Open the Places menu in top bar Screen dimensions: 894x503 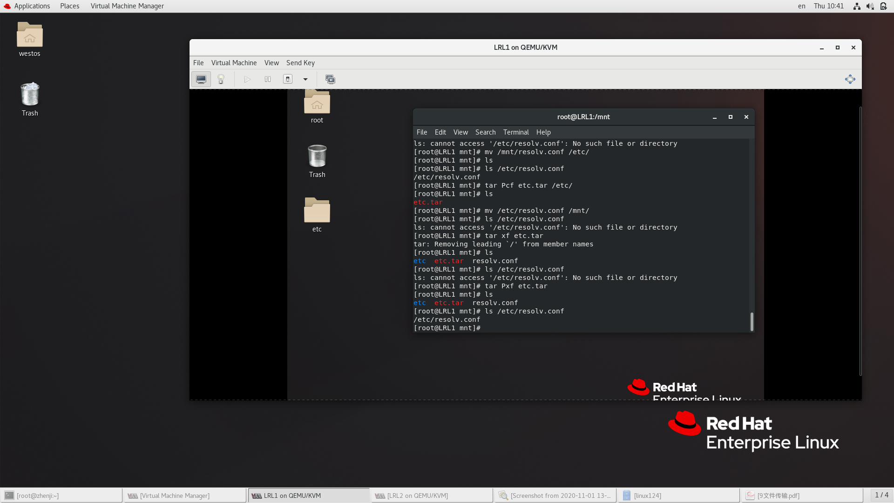[69, 6]
